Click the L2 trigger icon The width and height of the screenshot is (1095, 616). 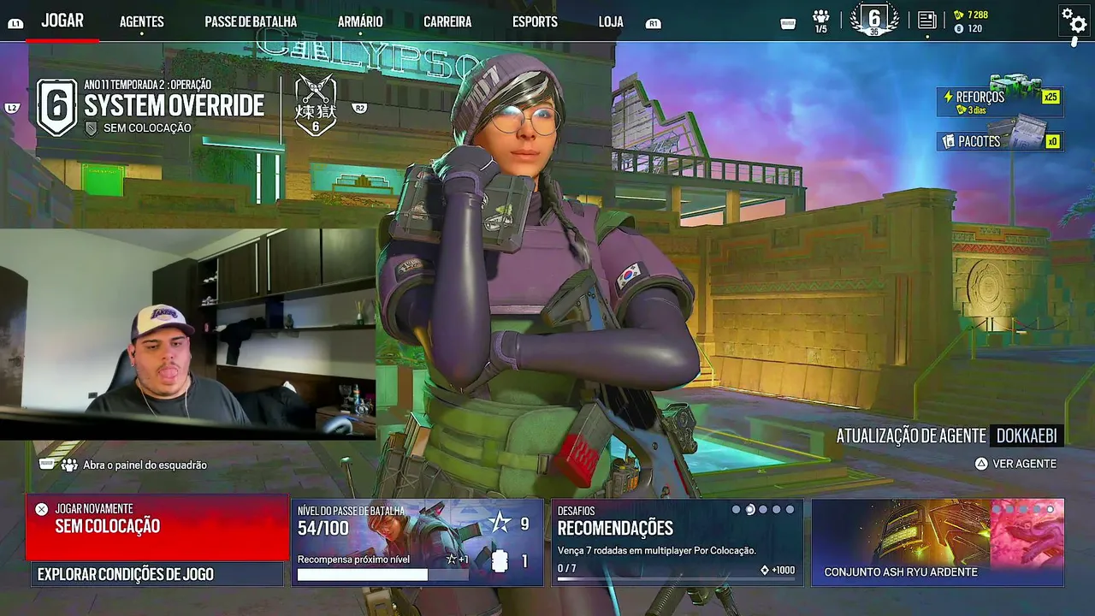coord(12,108)
